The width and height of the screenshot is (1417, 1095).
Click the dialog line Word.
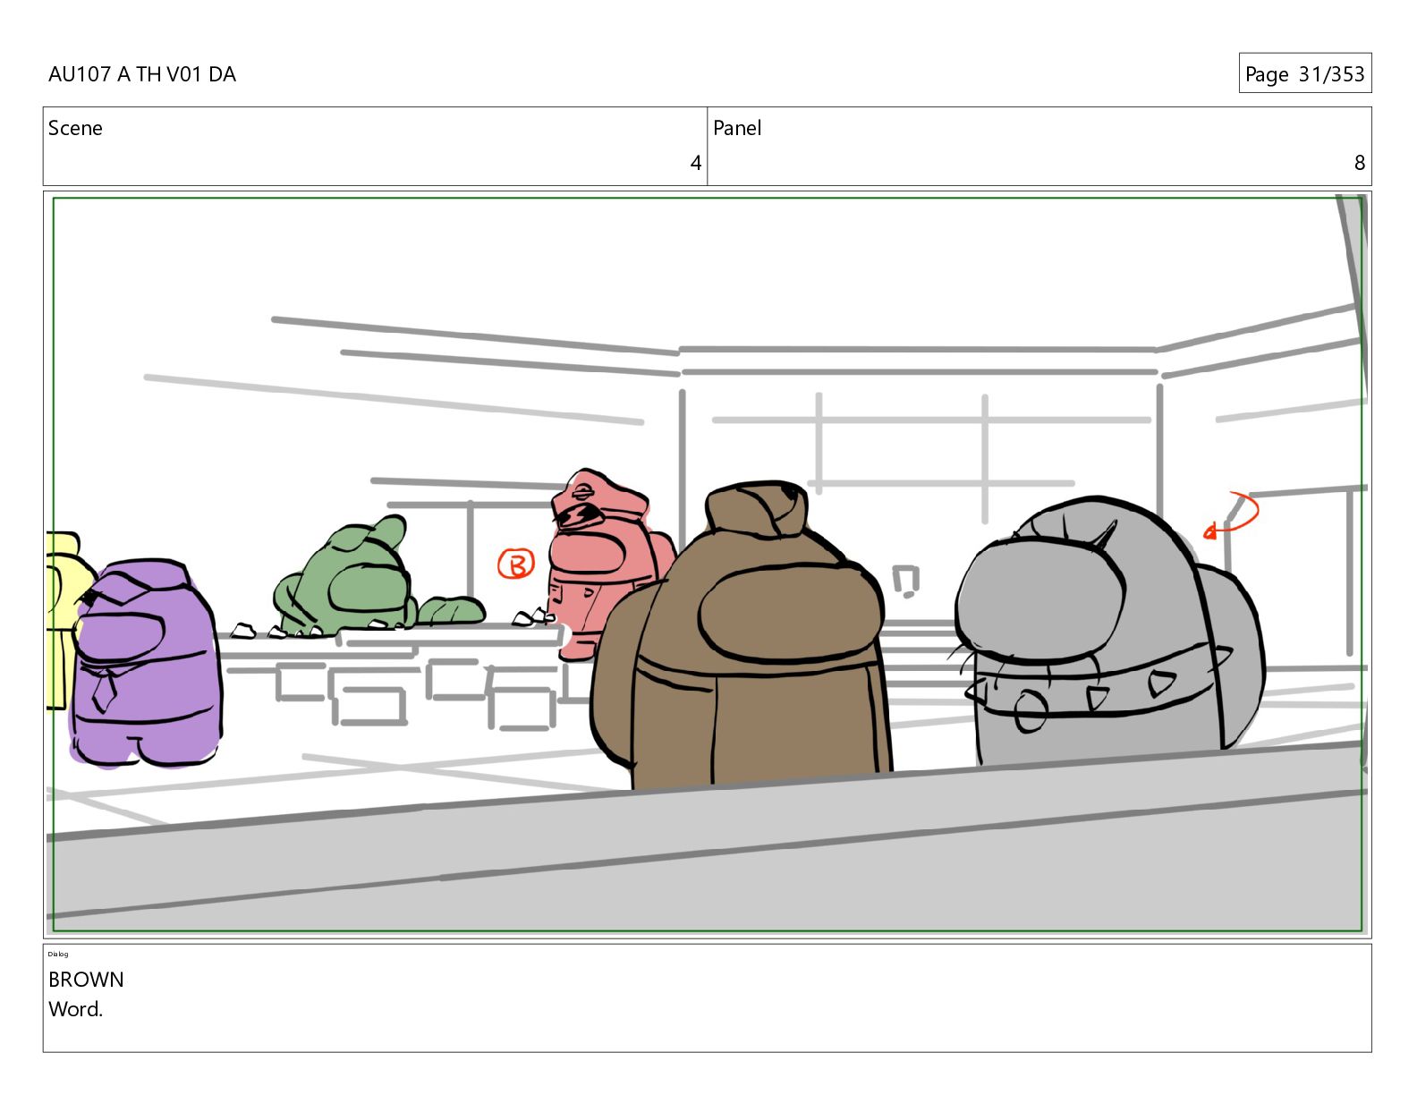pos(76,1009)
